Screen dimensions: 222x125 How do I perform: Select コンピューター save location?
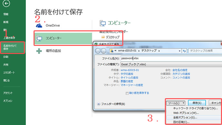63,38
